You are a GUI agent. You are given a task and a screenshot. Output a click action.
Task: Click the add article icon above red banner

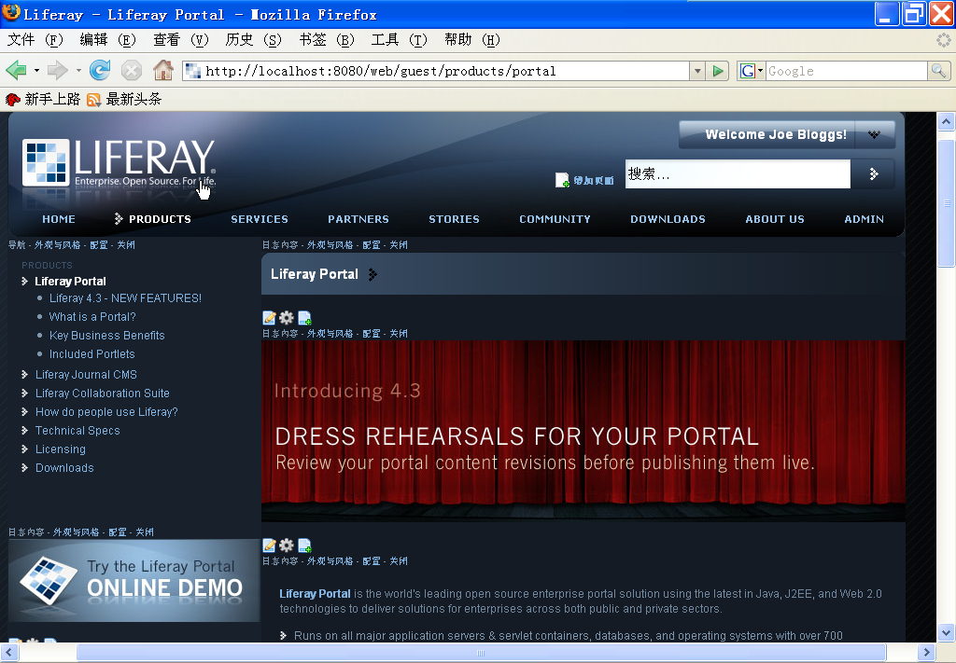pyautogui.click(x=304, y=318)
